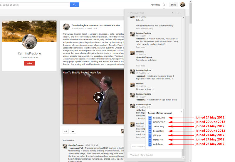Click the 'Go to Google+' link
This screenshot has height=162, width=235.
(x=147, y=155)
